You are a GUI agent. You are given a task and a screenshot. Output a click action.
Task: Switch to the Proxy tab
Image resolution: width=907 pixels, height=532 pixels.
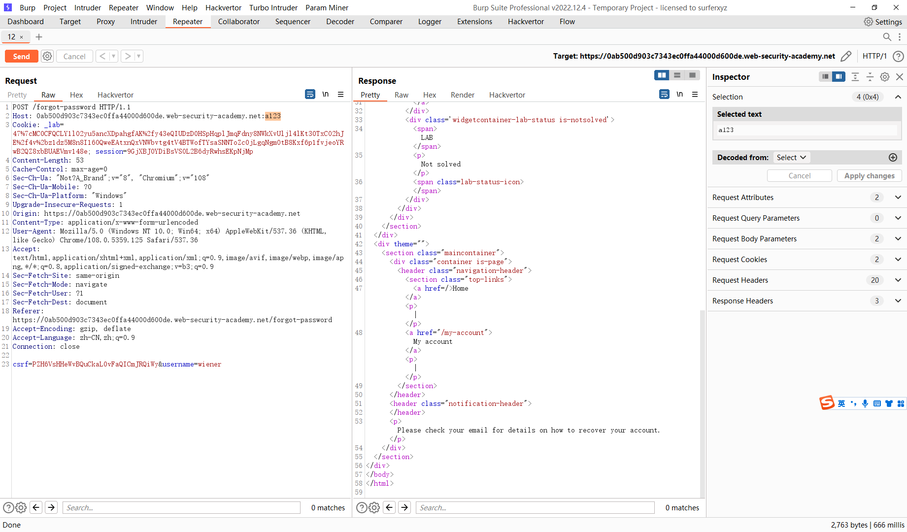pos(105,21)
